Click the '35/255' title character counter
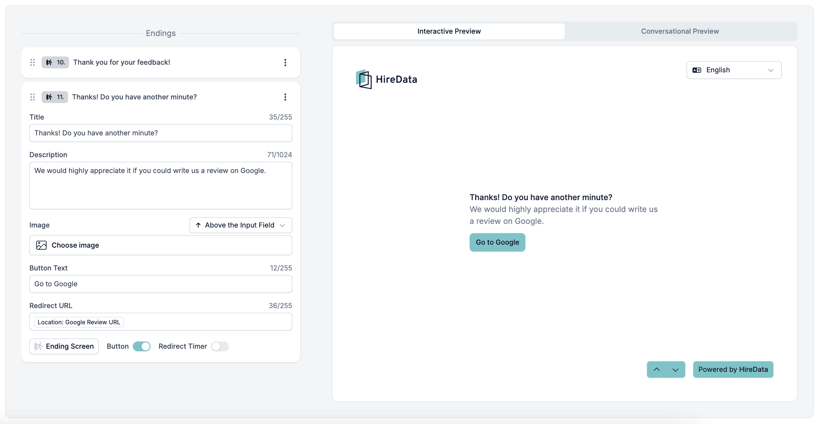The image size is (821, 424). (x=280, y=117)
